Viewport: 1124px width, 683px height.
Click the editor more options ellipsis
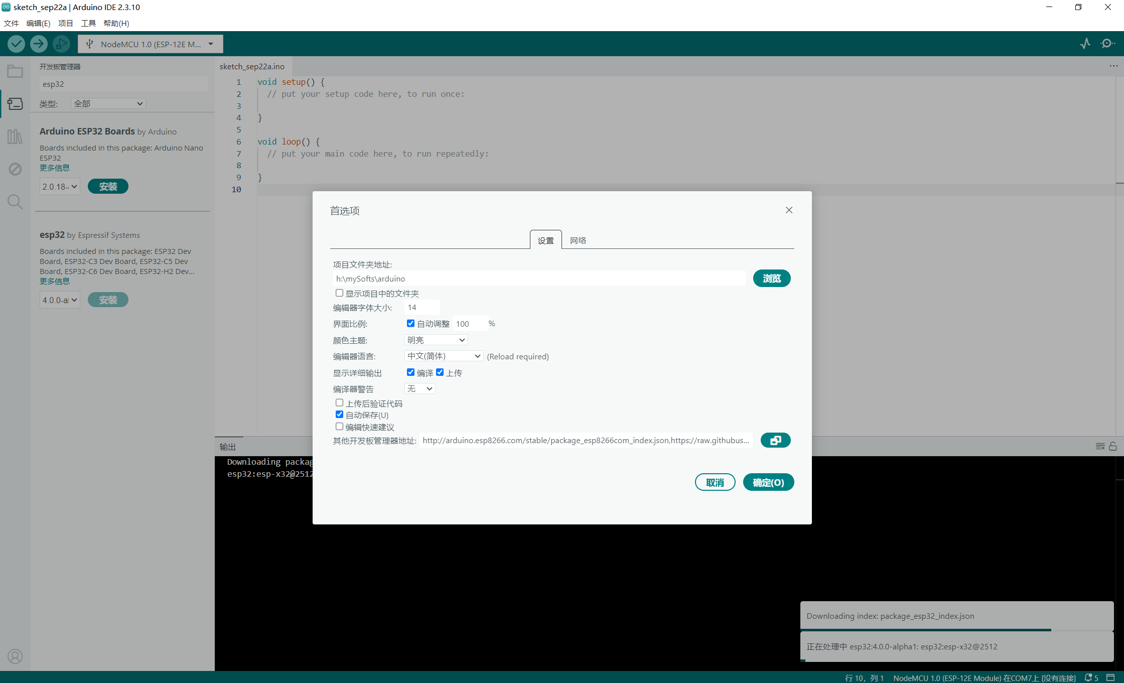coord(1113,66)
